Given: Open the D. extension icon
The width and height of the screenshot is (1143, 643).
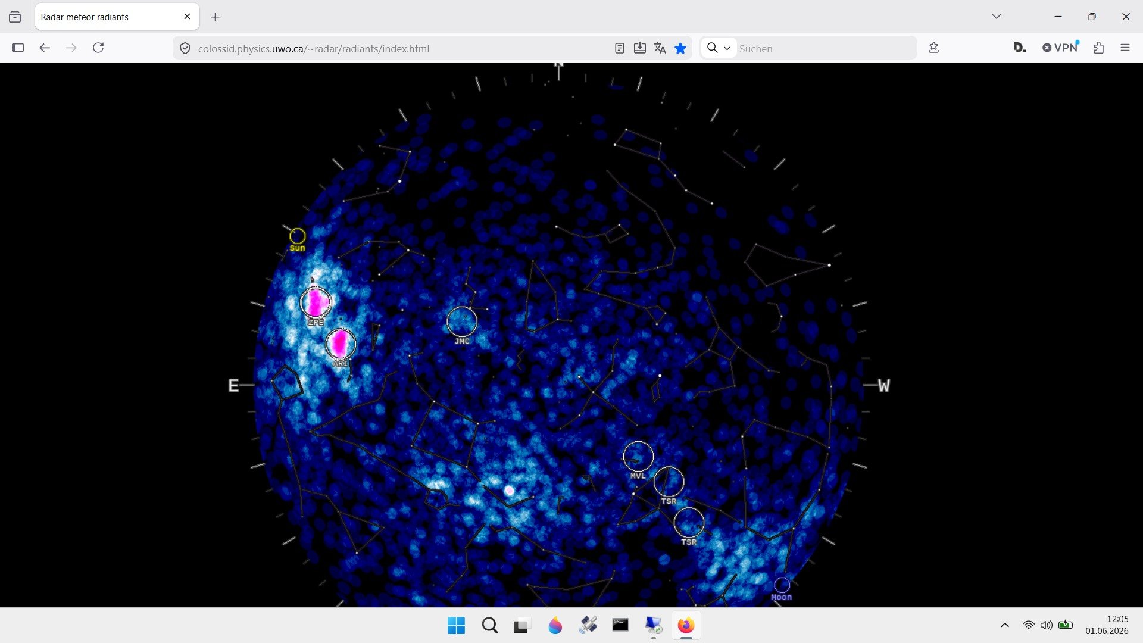Looking at the screenshot, I should pos(1019,48).
